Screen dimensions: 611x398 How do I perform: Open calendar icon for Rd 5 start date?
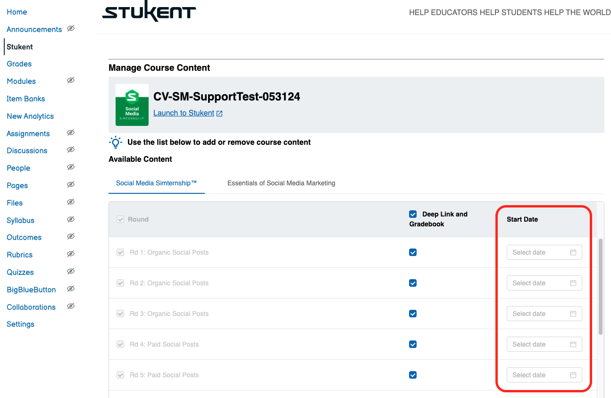pos(573,375)
